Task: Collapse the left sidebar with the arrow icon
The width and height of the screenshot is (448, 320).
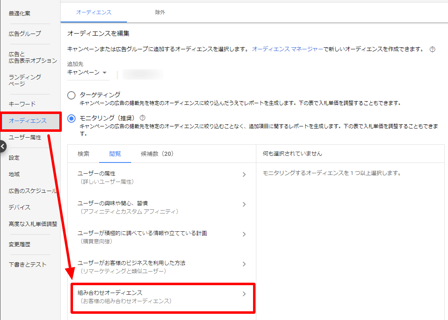Action: pos(2,146)
